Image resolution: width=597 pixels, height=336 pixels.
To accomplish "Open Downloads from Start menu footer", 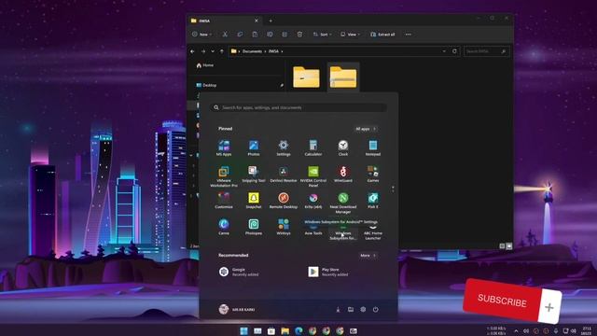I will 338,310.
